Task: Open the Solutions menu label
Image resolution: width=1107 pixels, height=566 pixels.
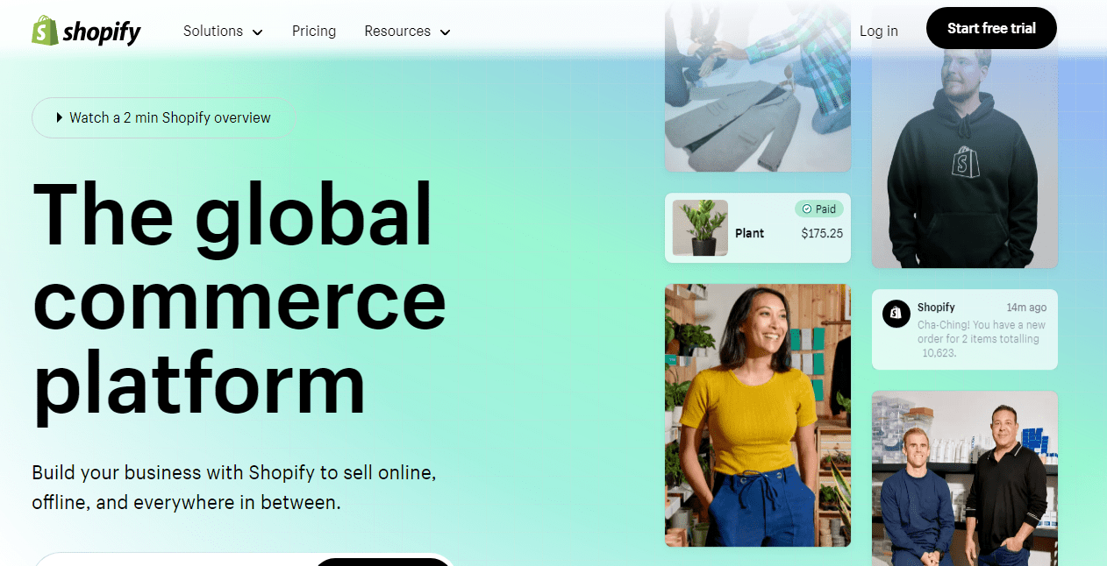Action: pyautogui.click(x=212, y=31)
